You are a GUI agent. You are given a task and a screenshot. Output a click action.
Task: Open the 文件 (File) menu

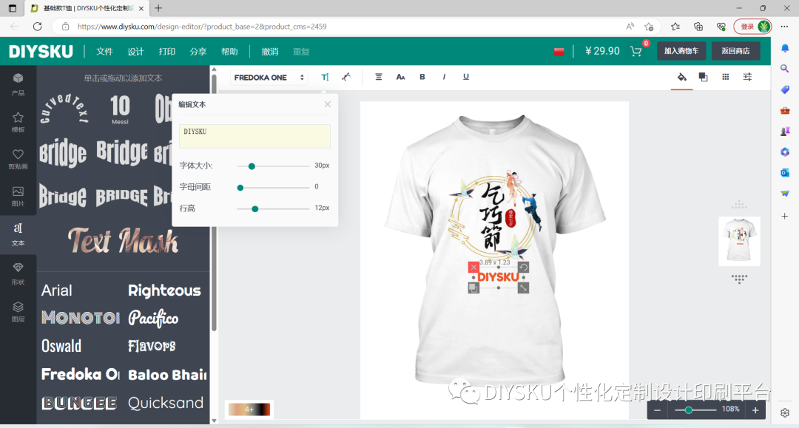(x=104, y=52)
